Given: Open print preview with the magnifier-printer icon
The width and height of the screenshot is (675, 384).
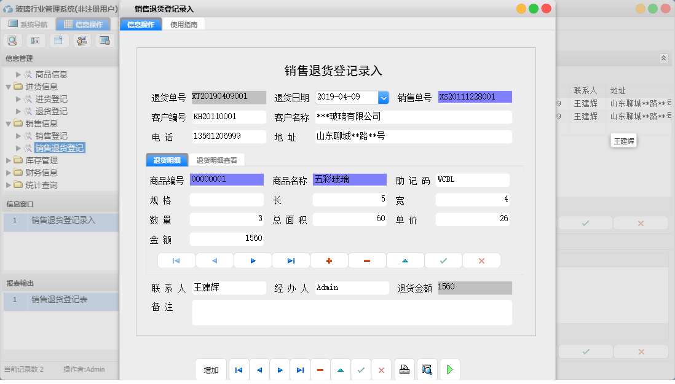Looking at the screenshot, I should (428, 369).
